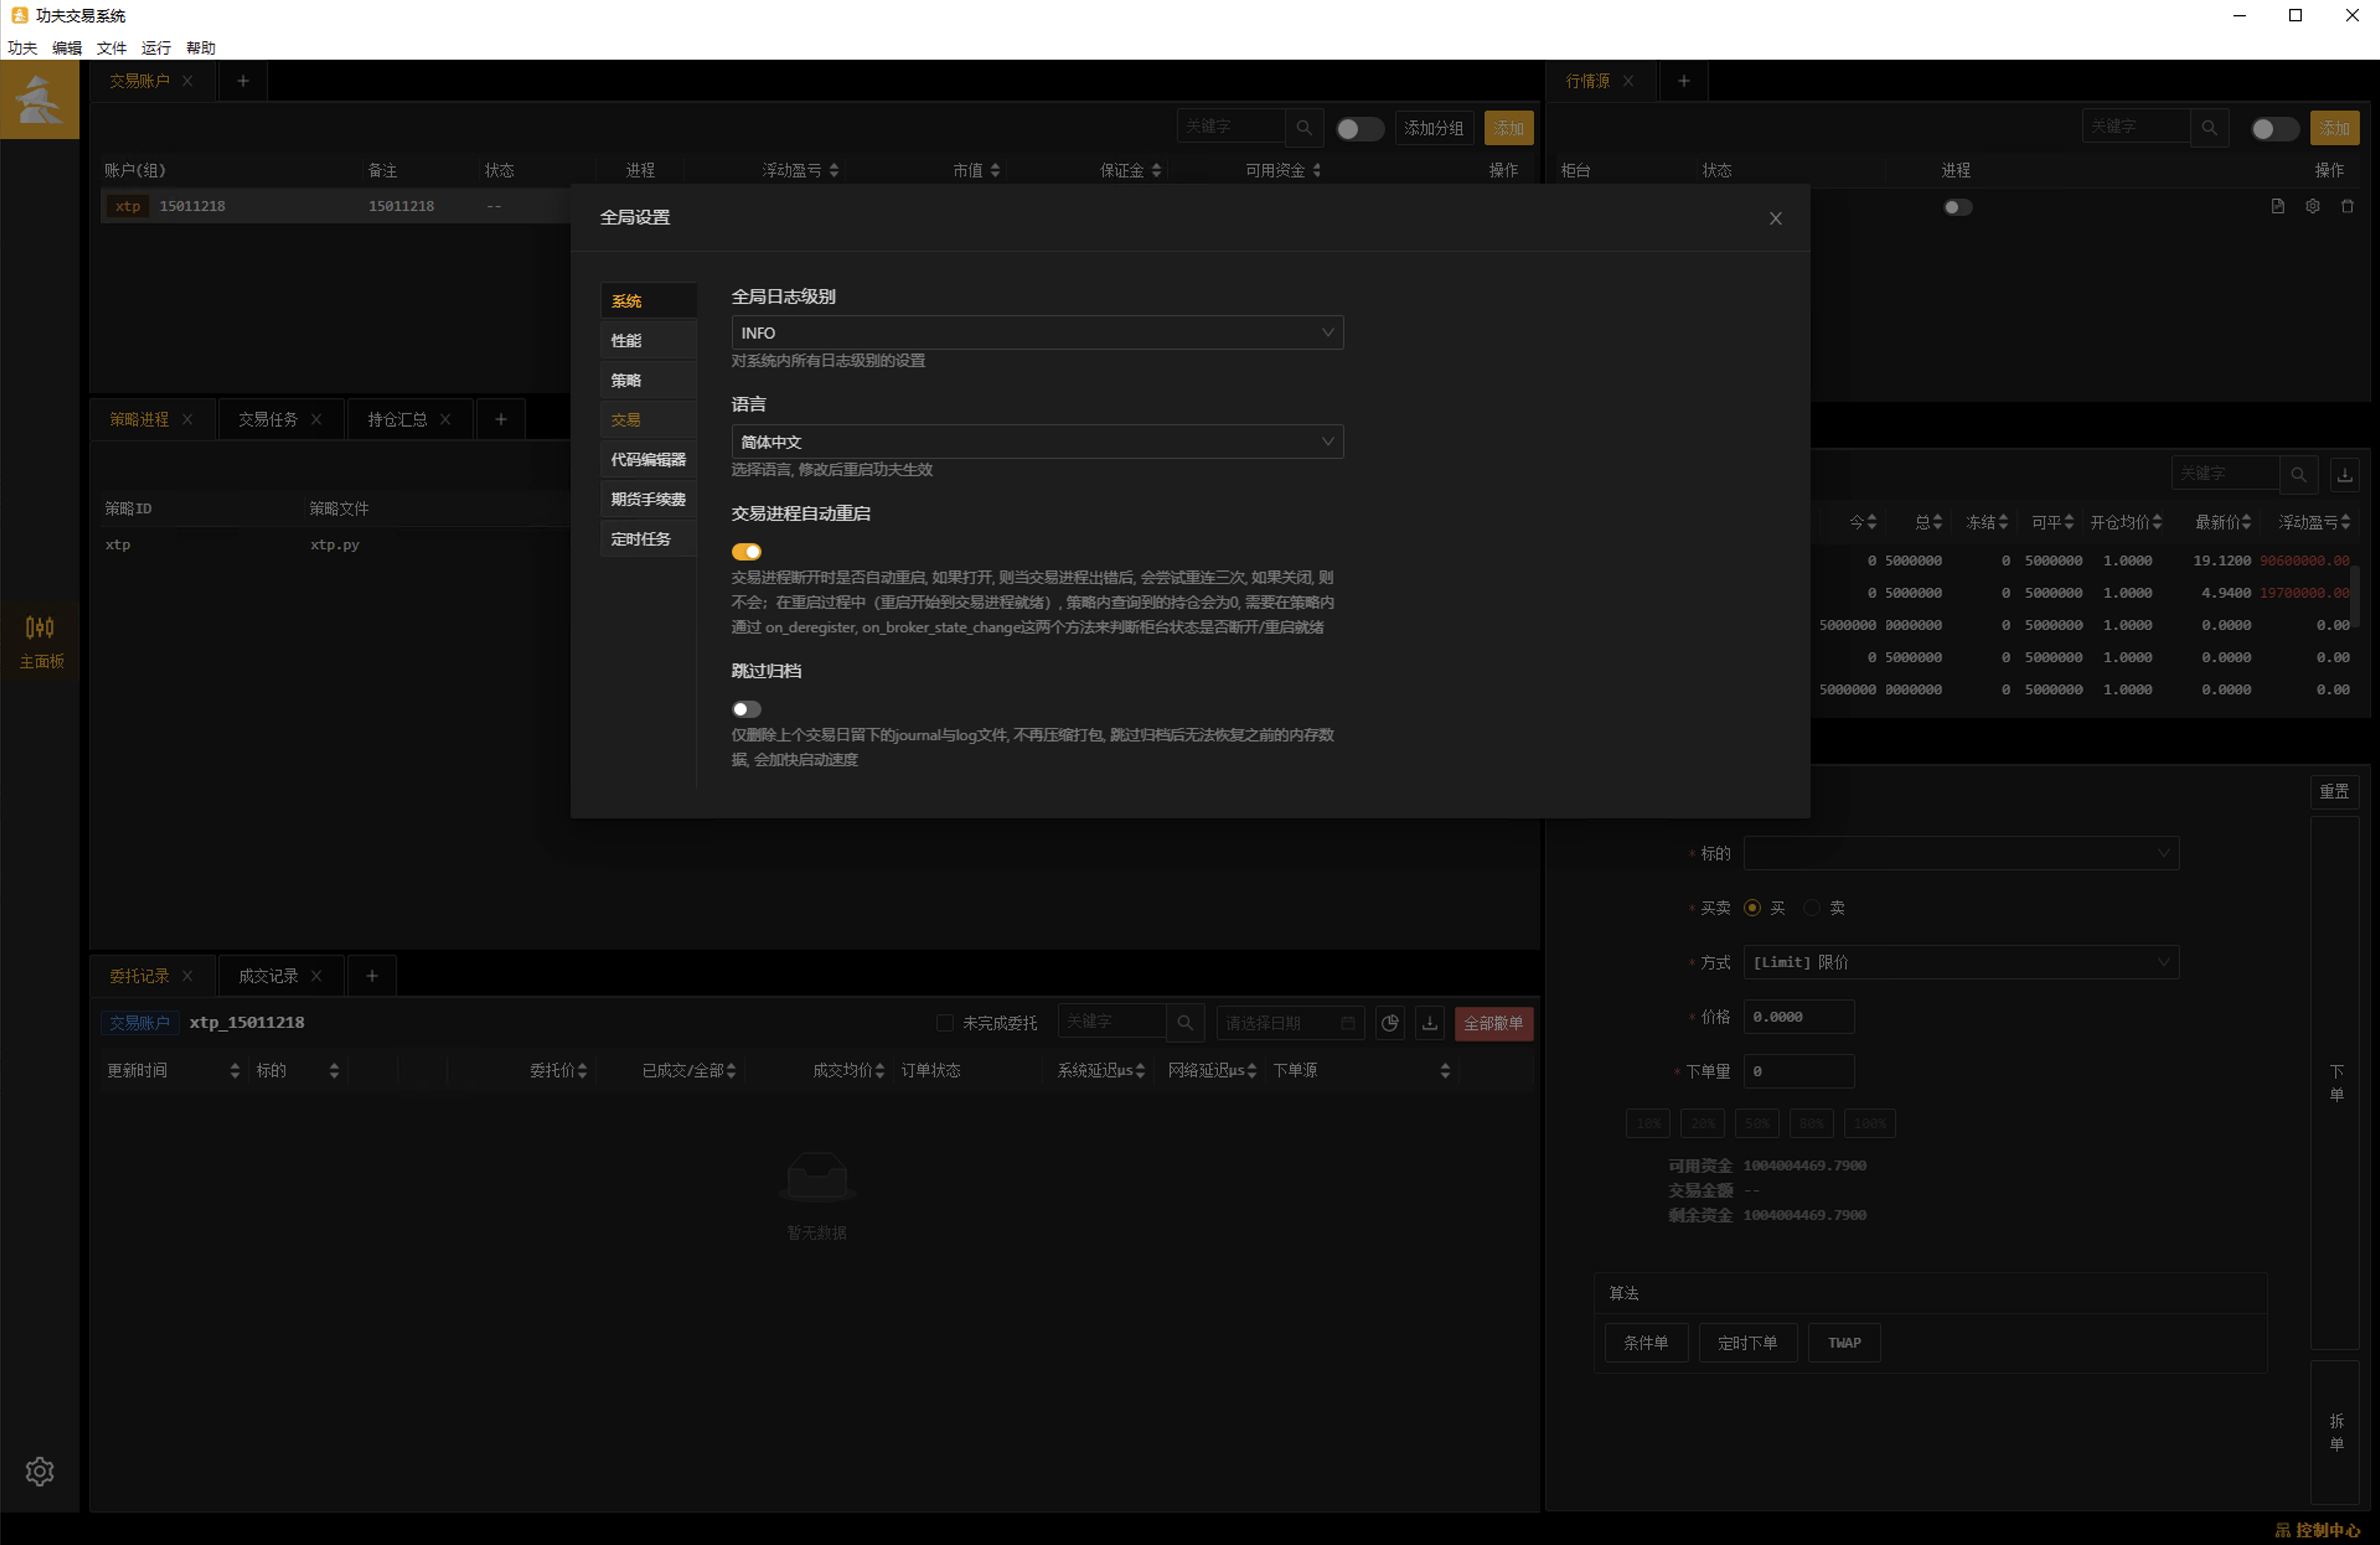Click search icon in 行情源 panel
The height and width of the screenshot is (1545, 2380).
coord(2209,127)
